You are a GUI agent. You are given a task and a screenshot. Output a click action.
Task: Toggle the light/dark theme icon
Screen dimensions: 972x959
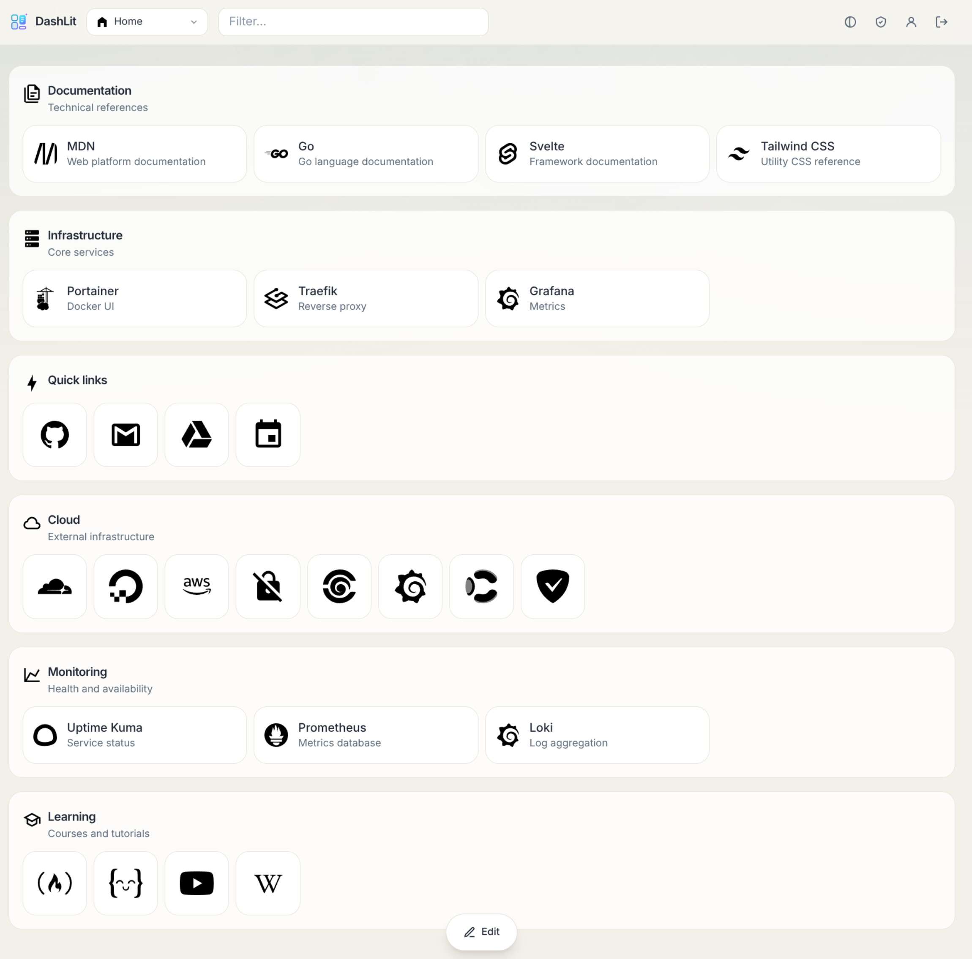[850, 22]
